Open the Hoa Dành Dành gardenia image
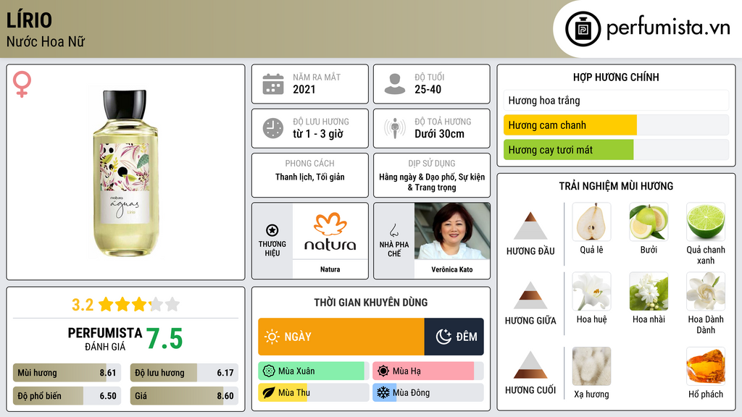This screenshot has width=742, height=417. pyautogui.click(x=706, y=291)
